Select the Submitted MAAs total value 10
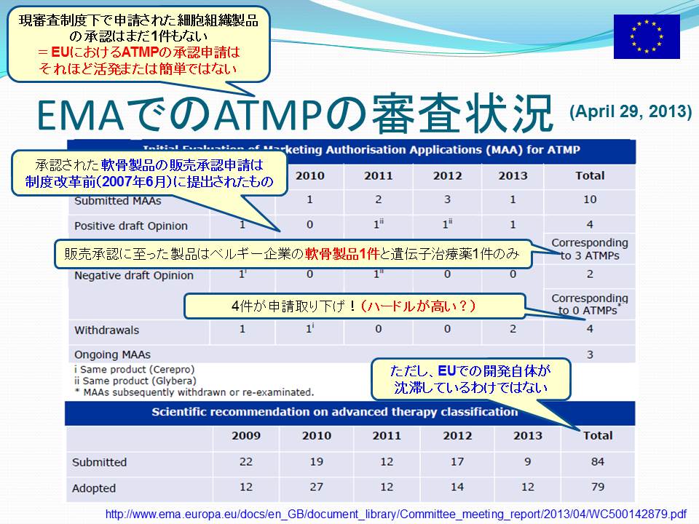Viewport: 699px width, 524px height. coord(590,199)
